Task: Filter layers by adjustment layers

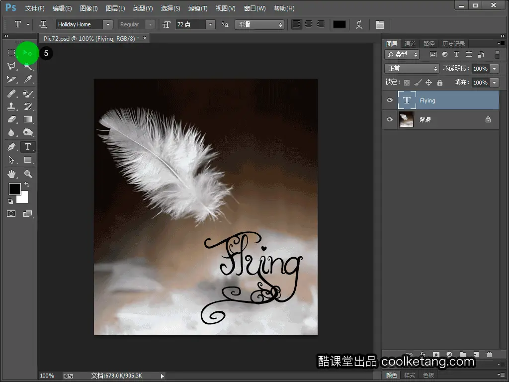Action: coord(445,55)
